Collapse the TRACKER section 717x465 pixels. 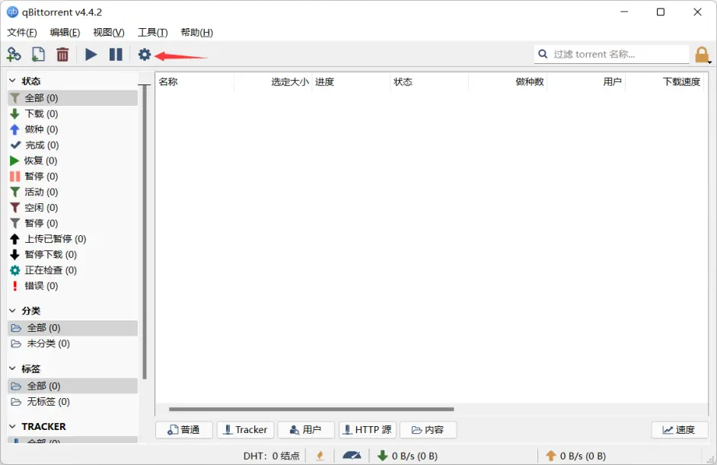(12, 426)
